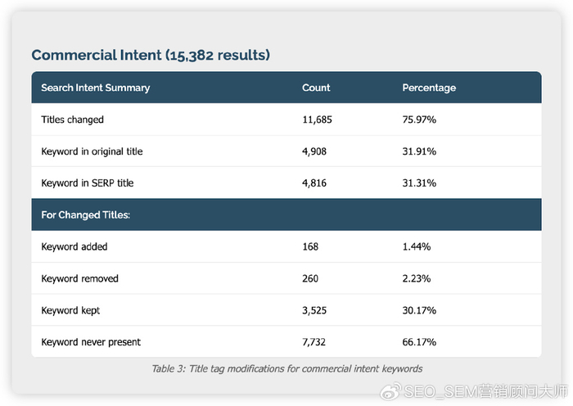Click the 11,685 count value
The image size is (573, 406).
pos(317,120)
